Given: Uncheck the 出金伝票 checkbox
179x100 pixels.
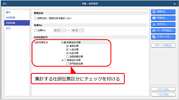Looking at the screenshot, I should tap(67, 53).
